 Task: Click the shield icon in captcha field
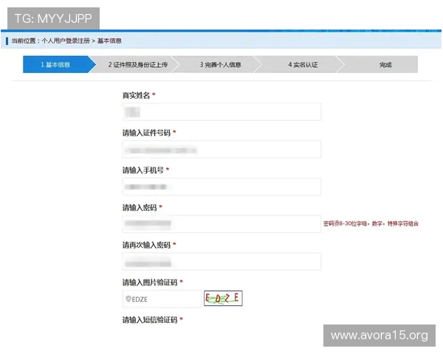128,299
